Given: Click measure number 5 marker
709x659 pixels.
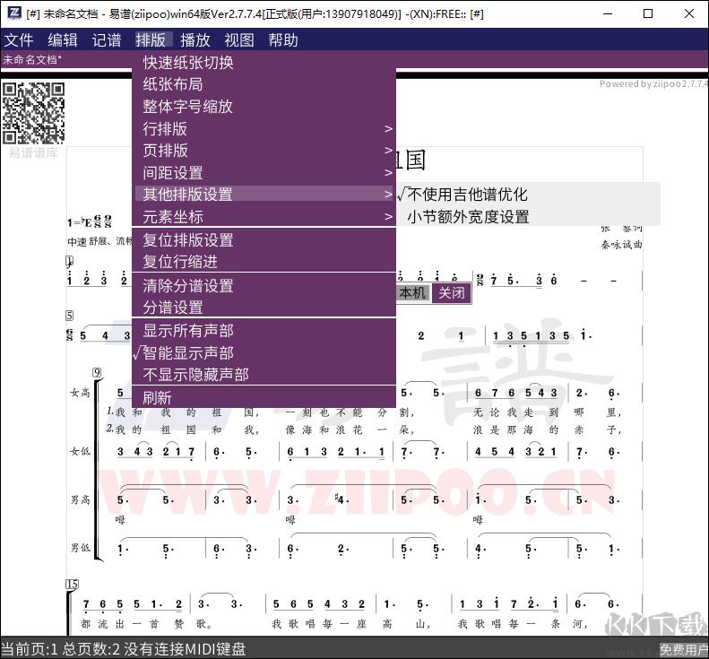Looking at the screenshot, I should (x=69, y=316).
